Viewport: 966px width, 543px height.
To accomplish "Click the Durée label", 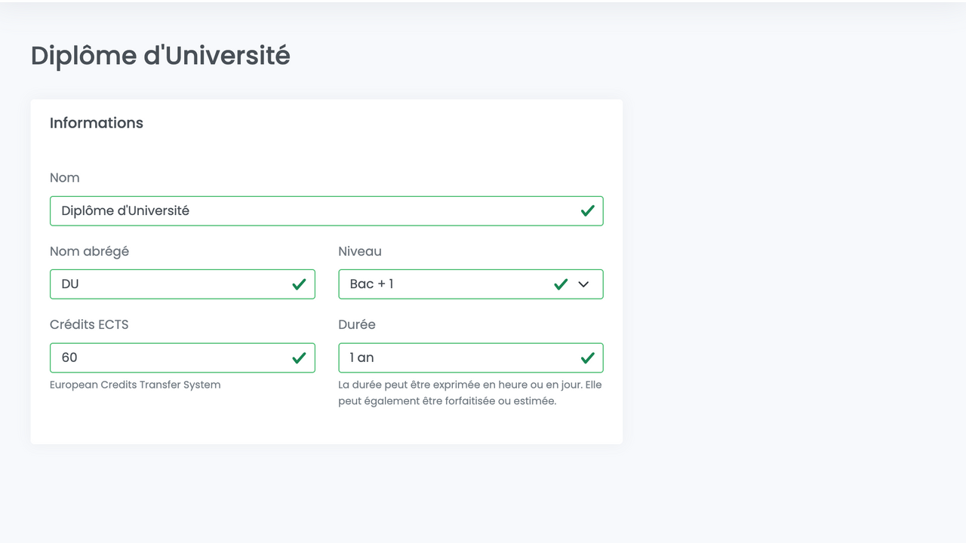I will 357,324.
